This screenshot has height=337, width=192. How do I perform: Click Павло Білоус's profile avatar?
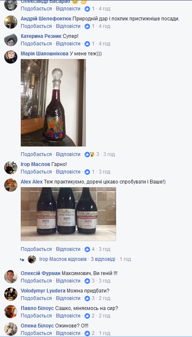point(11,312)
